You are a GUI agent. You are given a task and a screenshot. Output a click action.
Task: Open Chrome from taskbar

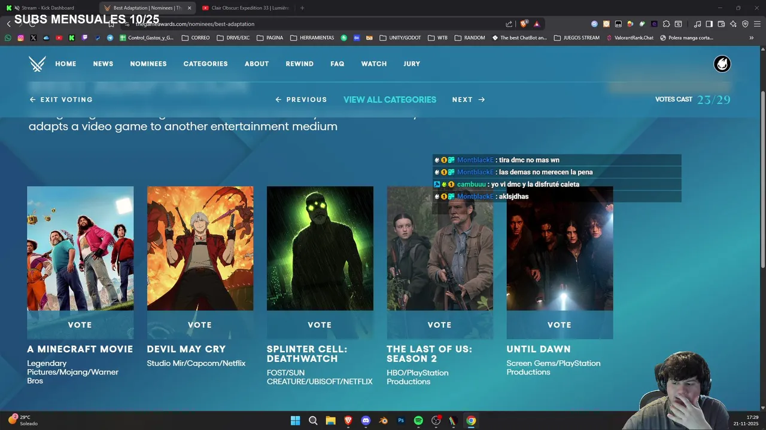coord(471,420)
